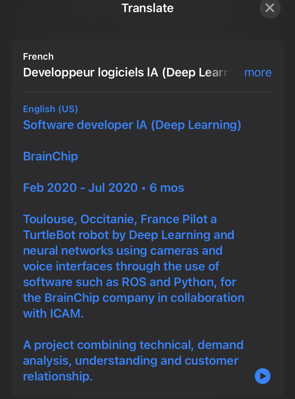This screenshot has height=399, width=295.
Task: Tap the 'Toulouse, Occitanie, France Pilot a' line
Action: point(120,219)
